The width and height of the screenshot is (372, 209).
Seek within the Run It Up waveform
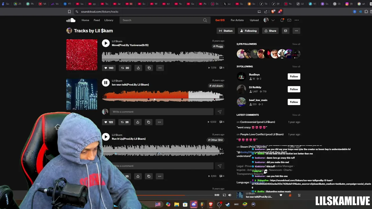pos(163,150)
